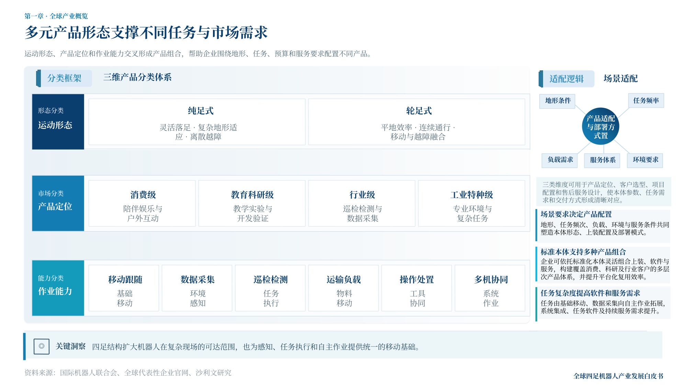This screenshot has width=687, height=386.
Task: Click the 移动跟随 capability card
Action: [124, 288]
